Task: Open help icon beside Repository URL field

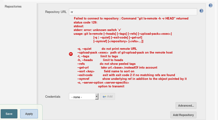Action: 201,11
